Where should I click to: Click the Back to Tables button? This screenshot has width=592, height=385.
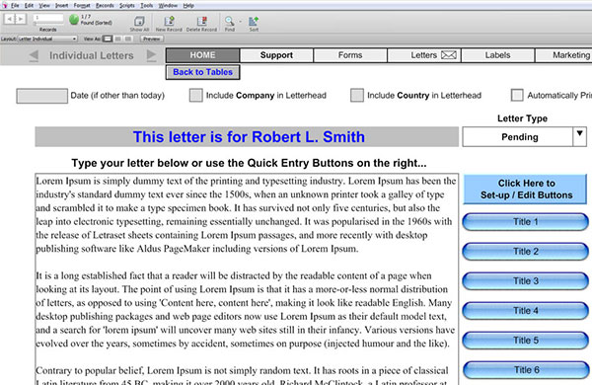[x=202, y=72]
